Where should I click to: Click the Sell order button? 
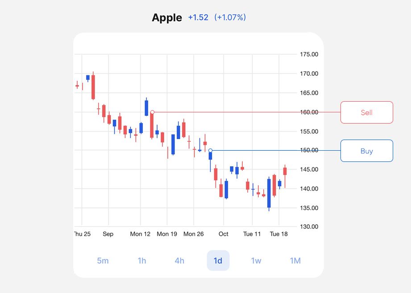pos(366,112)
